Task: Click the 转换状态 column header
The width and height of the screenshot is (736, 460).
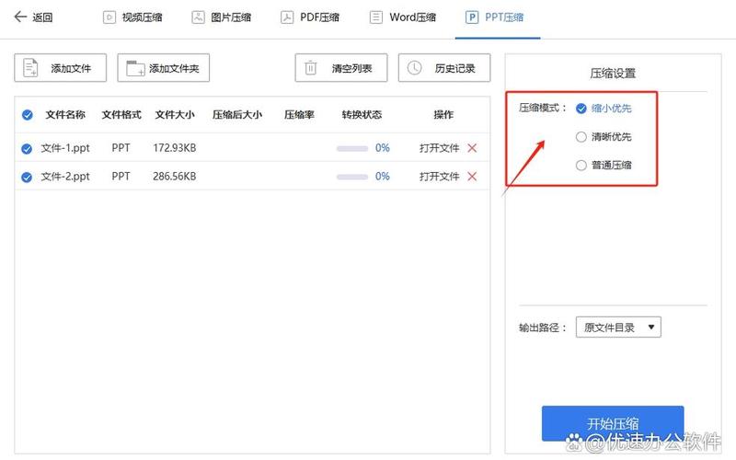Action: pyautogui.click(x=362, y=114)
